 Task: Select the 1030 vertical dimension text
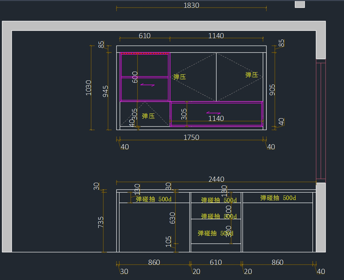89,88
